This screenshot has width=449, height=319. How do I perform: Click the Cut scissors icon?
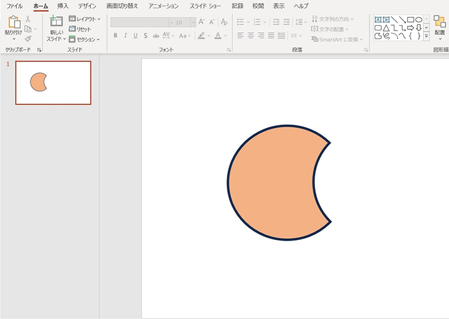coord(28,19)
